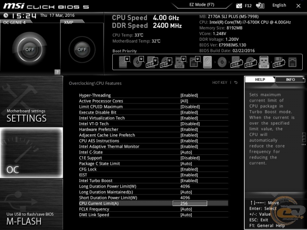The width and height of the screenshot is (307, 230).
Task: Click the time display 15:24
Action: coord(24,16)
